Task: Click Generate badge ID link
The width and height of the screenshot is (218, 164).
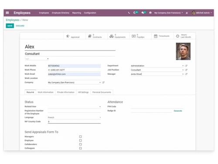Action: pyautogui.click(x=178, y=111)
